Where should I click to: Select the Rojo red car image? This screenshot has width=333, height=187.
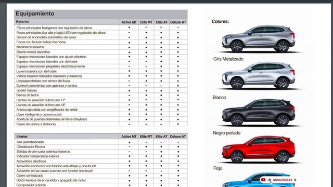[259, 150]
